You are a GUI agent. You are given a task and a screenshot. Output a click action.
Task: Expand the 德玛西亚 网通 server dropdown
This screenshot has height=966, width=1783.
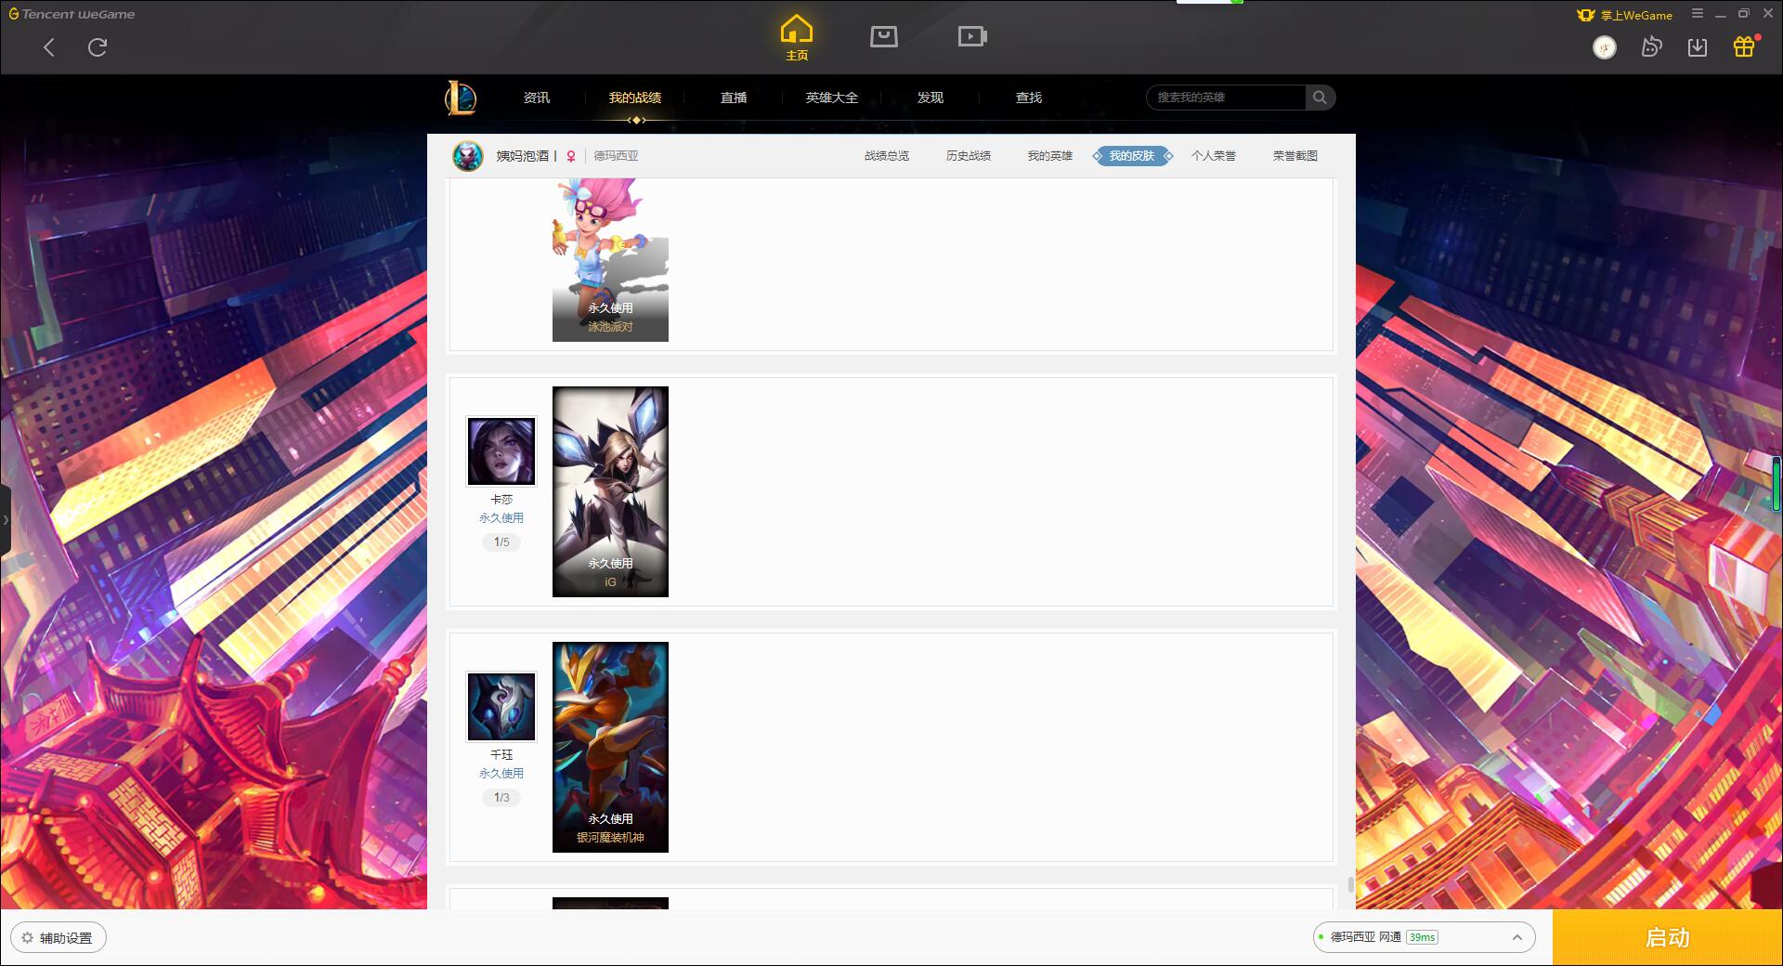point(1424,937)
